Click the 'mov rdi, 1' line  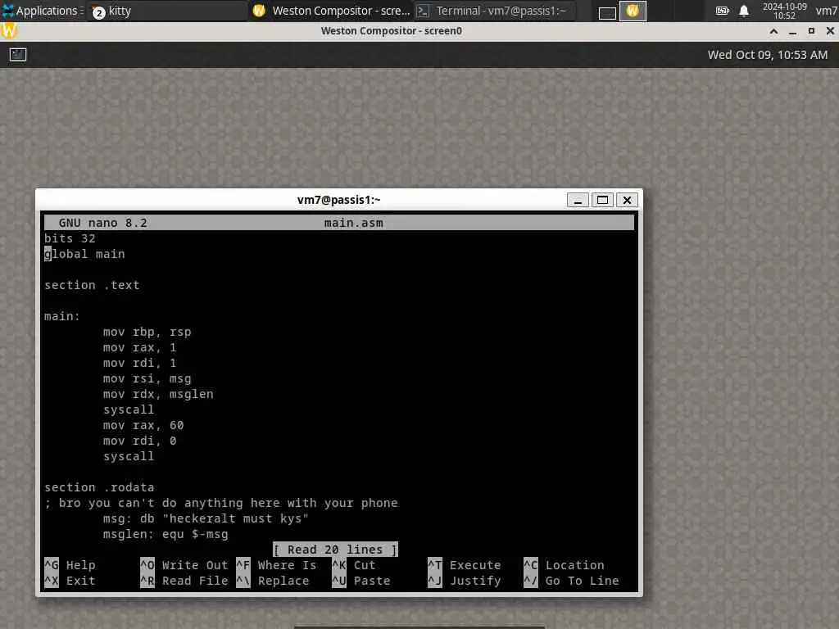tap(139, 363)
